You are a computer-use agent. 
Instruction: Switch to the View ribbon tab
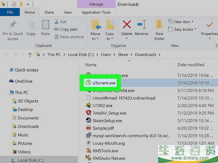click(68, 12)
